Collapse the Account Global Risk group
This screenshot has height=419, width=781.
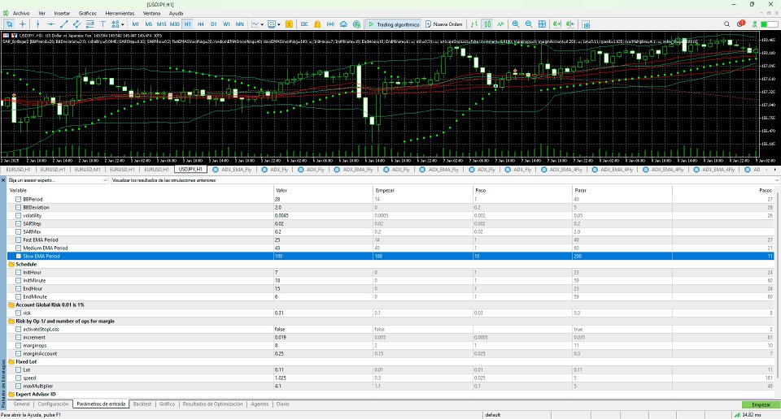(x=11, y=305)
